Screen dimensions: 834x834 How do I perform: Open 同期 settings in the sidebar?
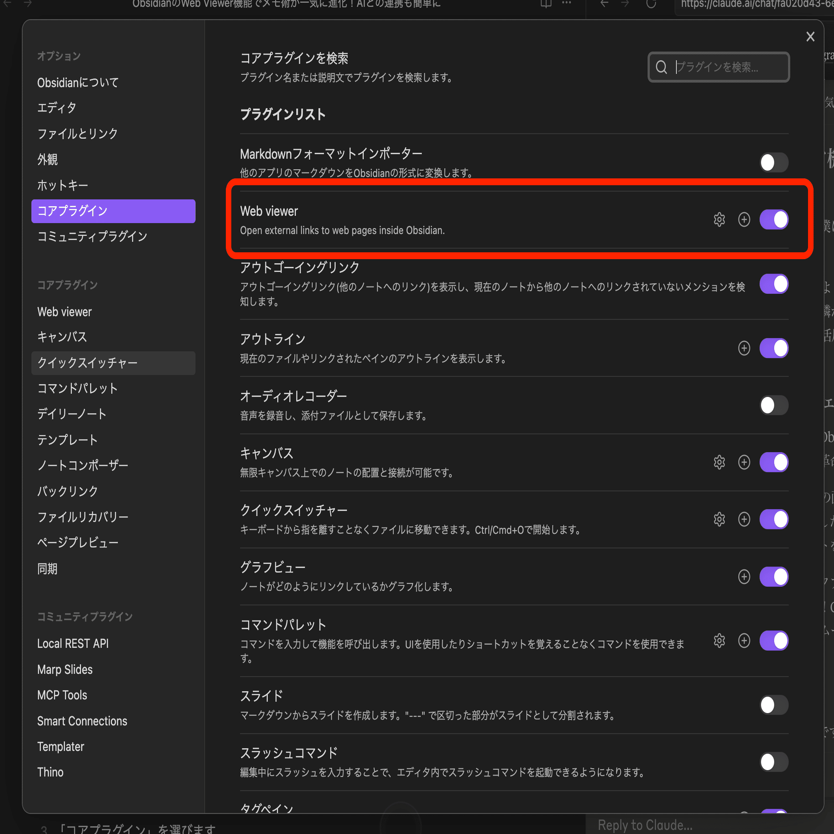click(113, 568)
